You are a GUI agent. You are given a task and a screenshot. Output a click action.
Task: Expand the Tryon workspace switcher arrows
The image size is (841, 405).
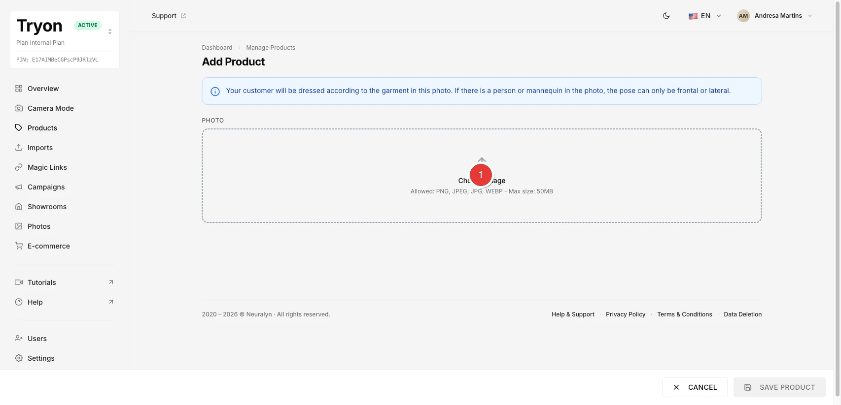click(110, 31)
